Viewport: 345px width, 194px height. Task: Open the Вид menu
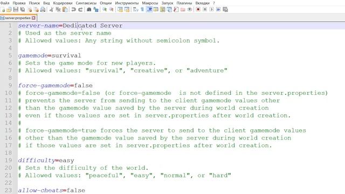[x=46, y=3]
